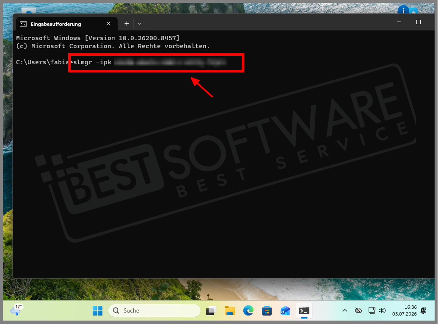This screenshot has height=324, width=438.
Task: Open clock showing 16:36 and date
Action: point(404,310)
